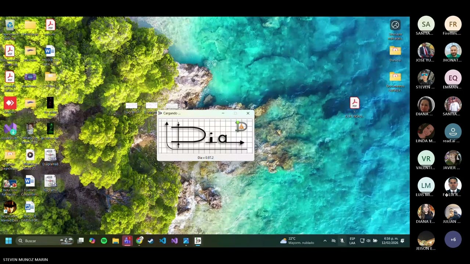
Task: Open the Documentos GWW241 folder
Action: 395,82
